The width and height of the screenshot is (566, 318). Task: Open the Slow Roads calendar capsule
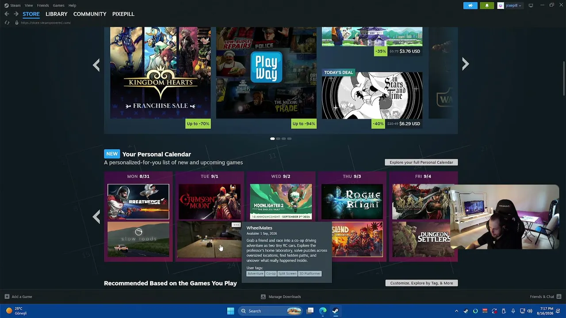[138, 239]
